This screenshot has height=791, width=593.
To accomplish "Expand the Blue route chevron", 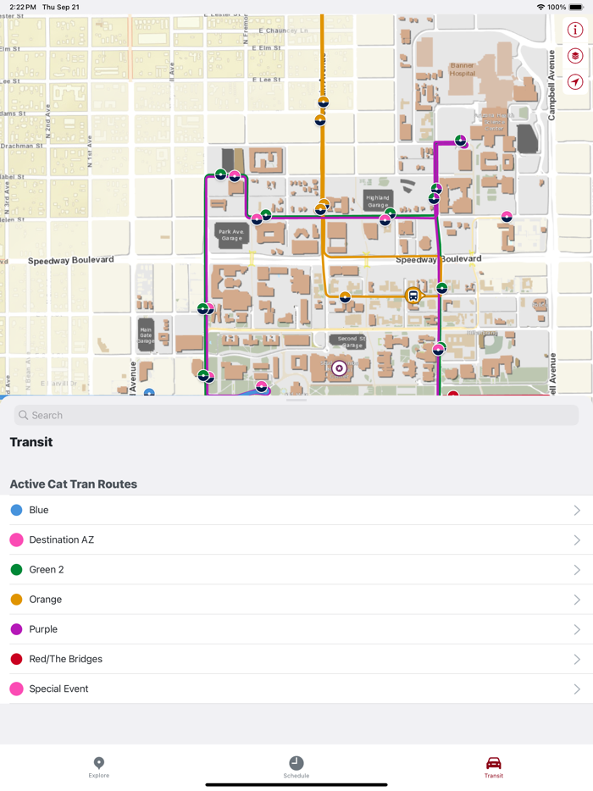I will point(577,511).
